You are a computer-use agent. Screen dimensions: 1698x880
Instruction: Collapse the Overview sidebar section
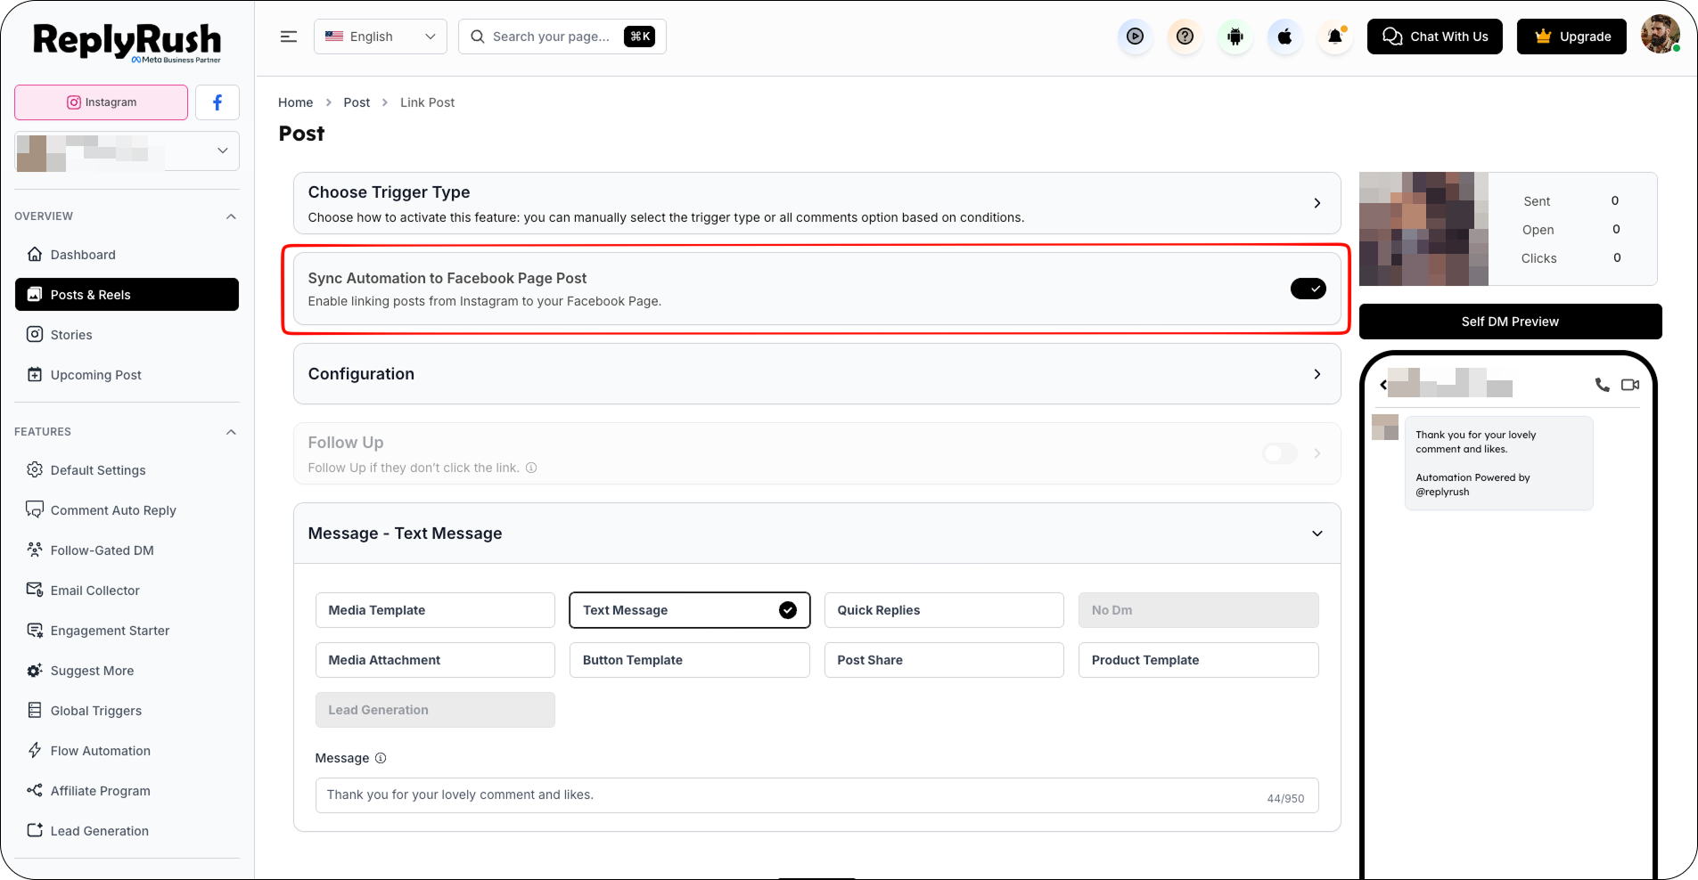tap(232, 216)
